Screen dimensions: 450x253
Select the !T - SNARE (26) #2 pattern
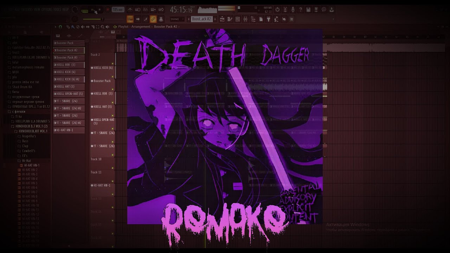69,123
